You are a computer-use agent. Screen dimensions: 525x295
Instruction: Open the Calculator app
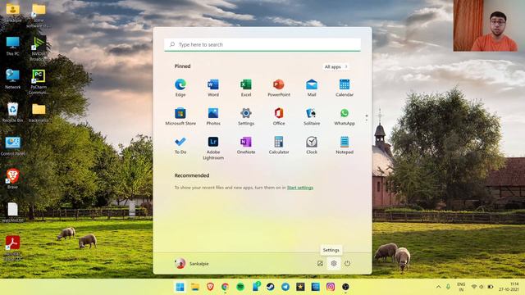(x=279, y=145)
